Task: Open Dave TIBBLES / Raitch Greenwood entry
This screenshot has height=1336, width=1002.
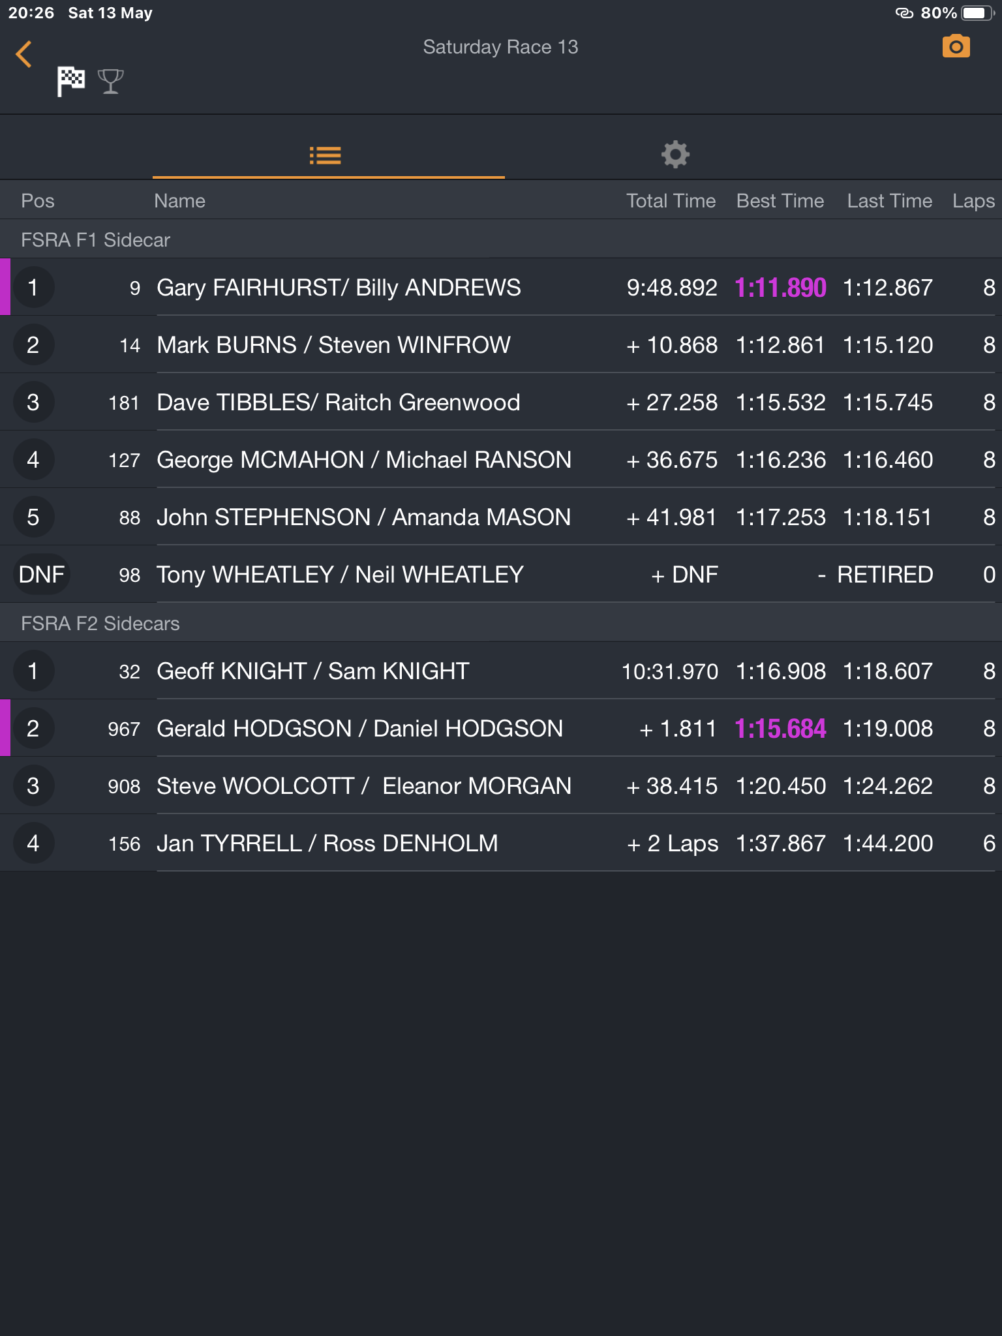Action: pyautogui.click(x=501, y=402)
